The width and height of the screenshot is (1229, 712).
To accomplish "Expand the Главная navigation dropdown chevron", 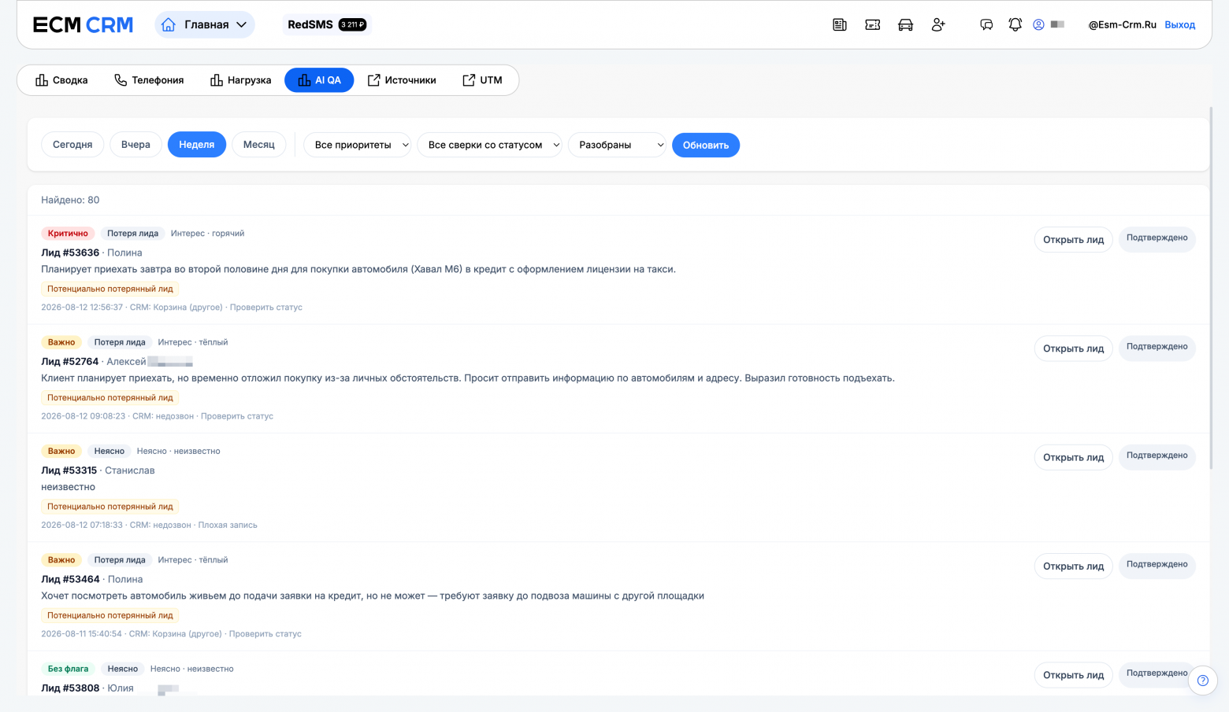I will coord(242,25).
